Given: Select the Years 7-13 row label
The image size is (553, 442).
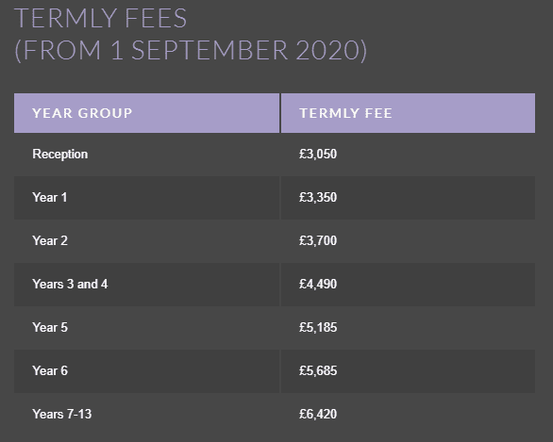Looking at the screenshot, I should (x=61, y=414).
